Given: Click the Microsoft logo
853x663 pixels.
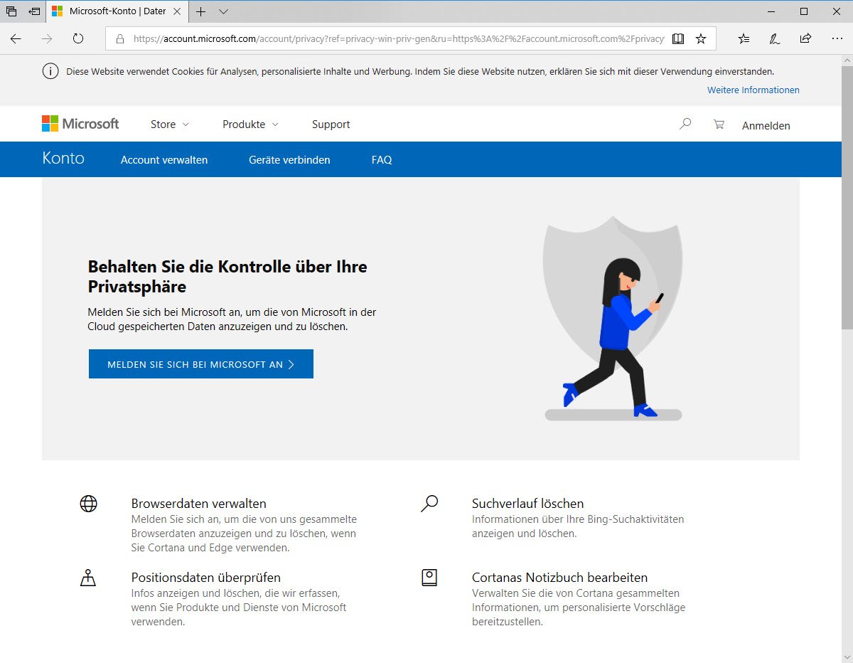Looking at the screenshot, I should pos(80,124).
